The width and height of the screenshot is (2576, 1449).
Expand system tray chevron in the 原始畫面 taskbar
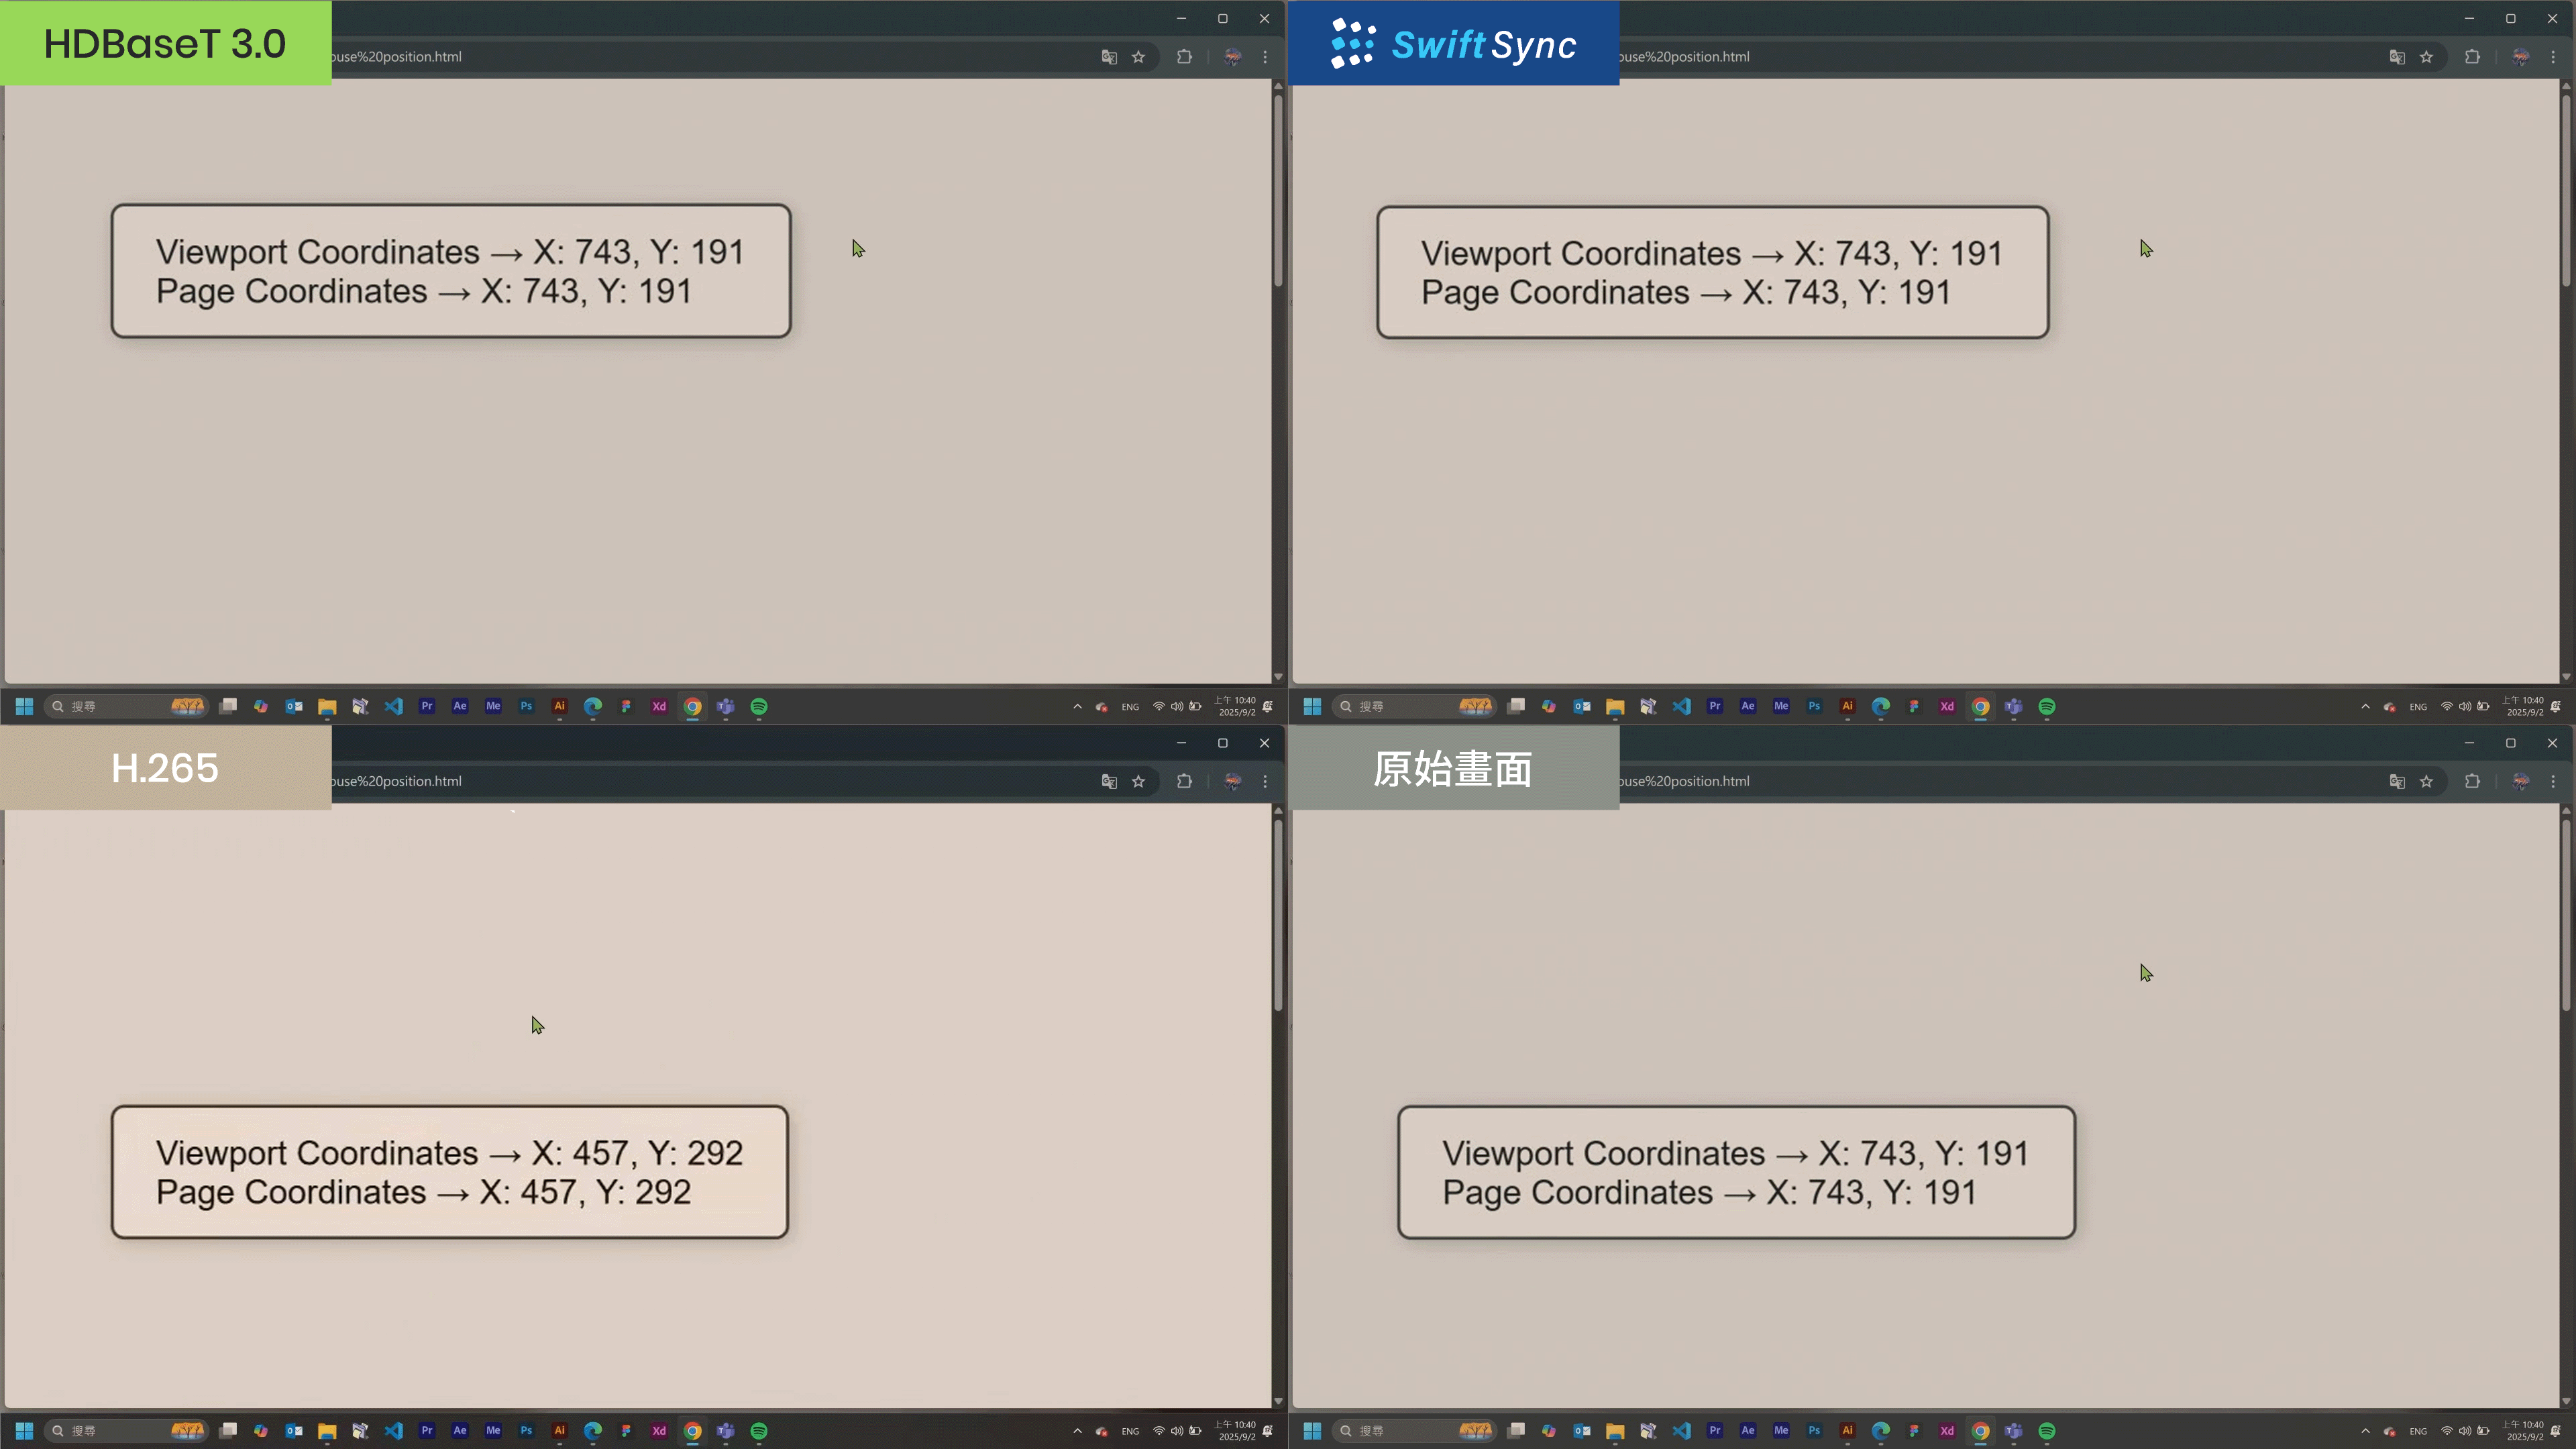coord(2365,1431)
